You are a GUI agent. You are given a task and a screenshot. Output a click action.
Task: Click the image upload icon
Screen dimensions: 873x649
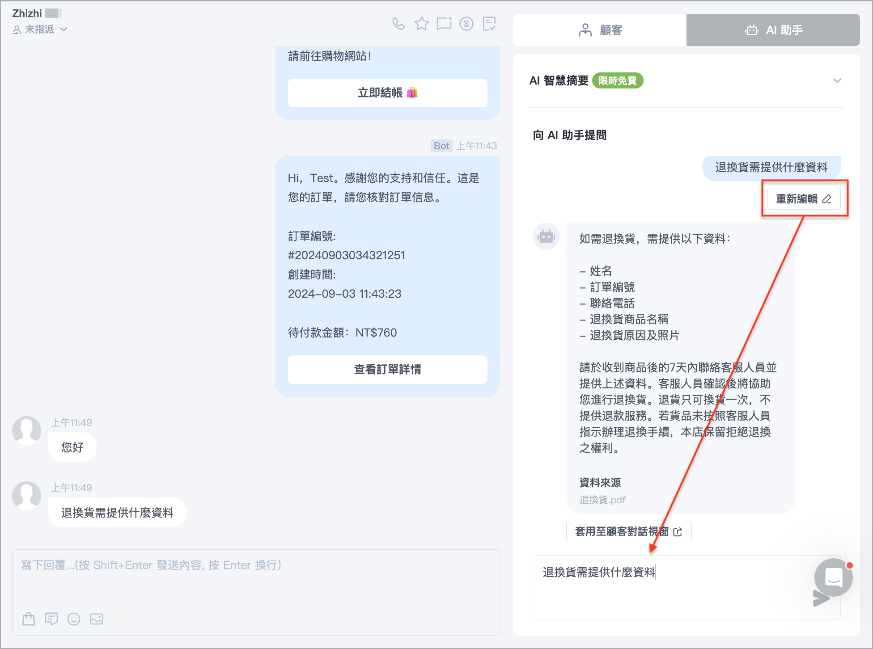pyautogui.click(x=97, y=619)
